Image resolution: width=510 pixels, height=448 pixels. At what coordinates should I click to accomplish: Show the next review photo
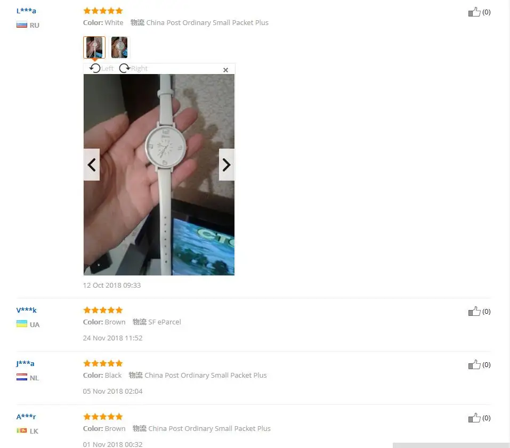(x=226, y=165)
